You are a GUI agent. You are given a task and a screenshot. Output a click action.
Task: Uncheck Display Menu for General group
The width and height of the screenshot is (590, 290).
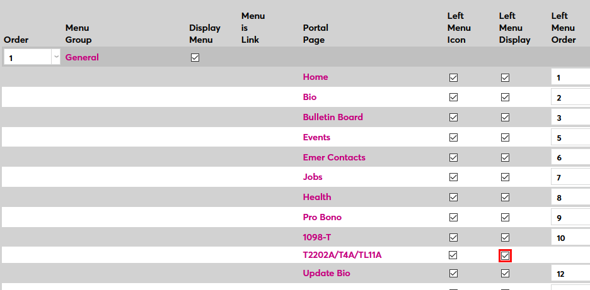click(195, 57)
